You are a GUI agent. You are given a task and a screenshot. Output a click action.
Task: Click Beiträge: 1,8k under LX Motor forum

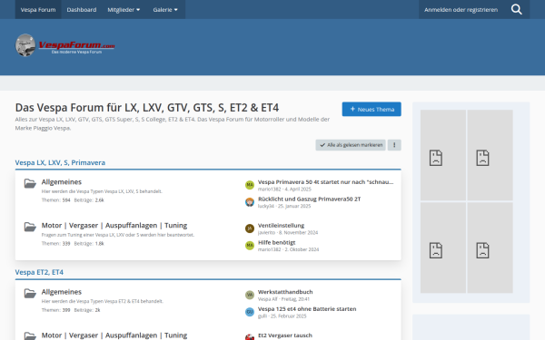point(89,244)
